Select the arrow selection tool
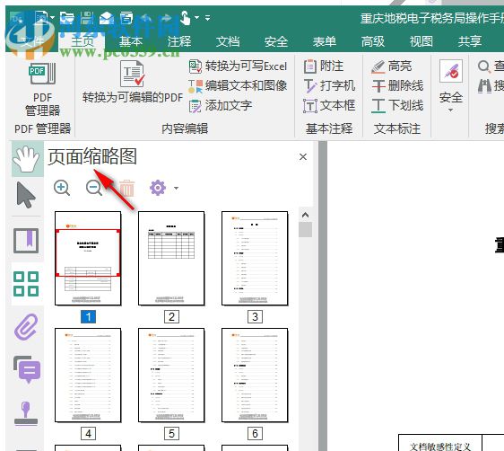 [25, 195]
